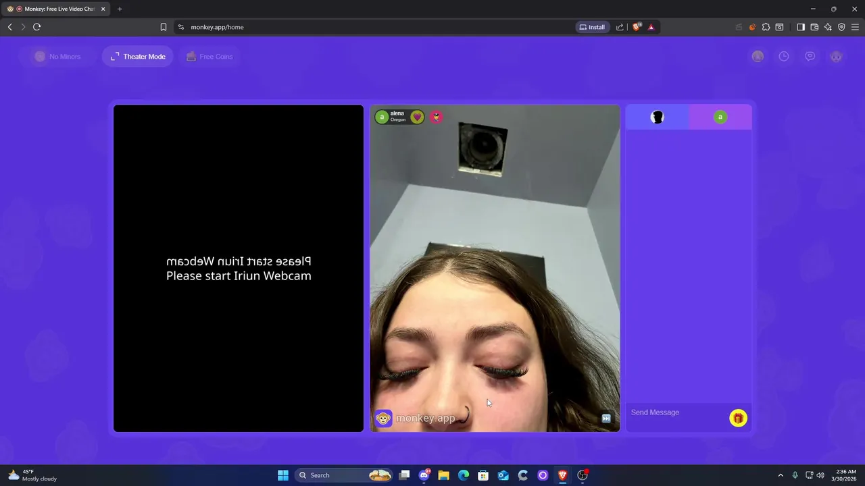This screenshot has width=865, height=486.
Task: Go back to previous page
Action: click(9, 27)
